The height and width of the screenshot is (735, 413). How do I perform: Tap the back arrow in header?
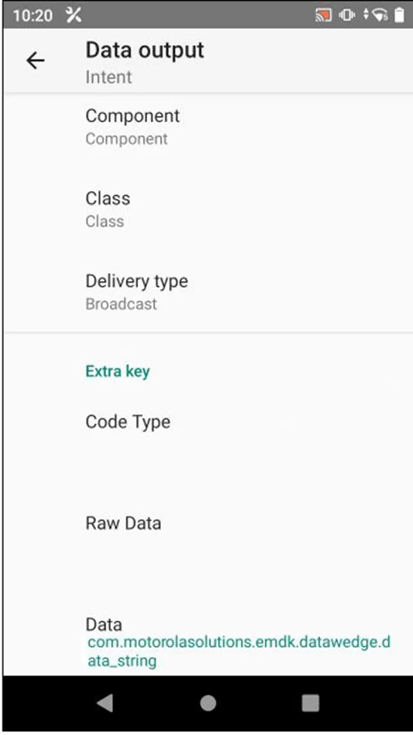pos(35,61)
